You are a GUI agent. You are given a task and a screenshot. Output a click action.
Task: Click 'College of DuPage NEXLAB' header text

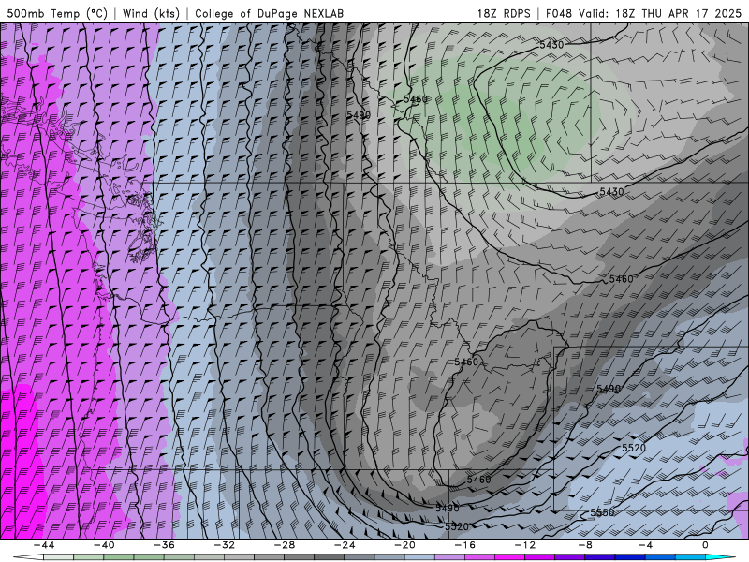269,13
